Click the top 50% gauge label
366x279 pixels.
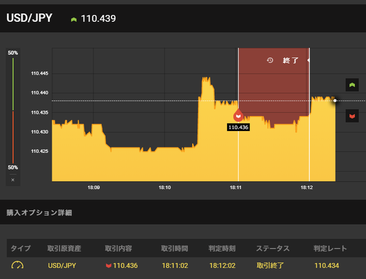click(13, 53)
